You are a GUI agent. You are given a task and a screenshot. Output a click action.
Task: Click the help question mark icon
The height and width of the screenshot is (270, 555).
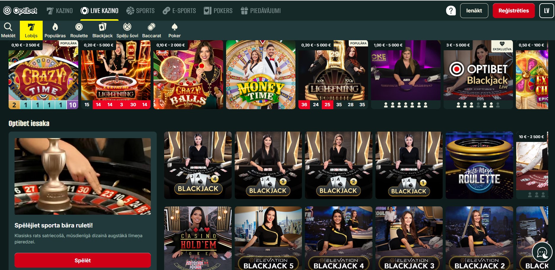(x=451, y=11)
